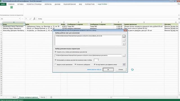Click the Insert Function fx icon
180x101 pixels.
point(34,19)
